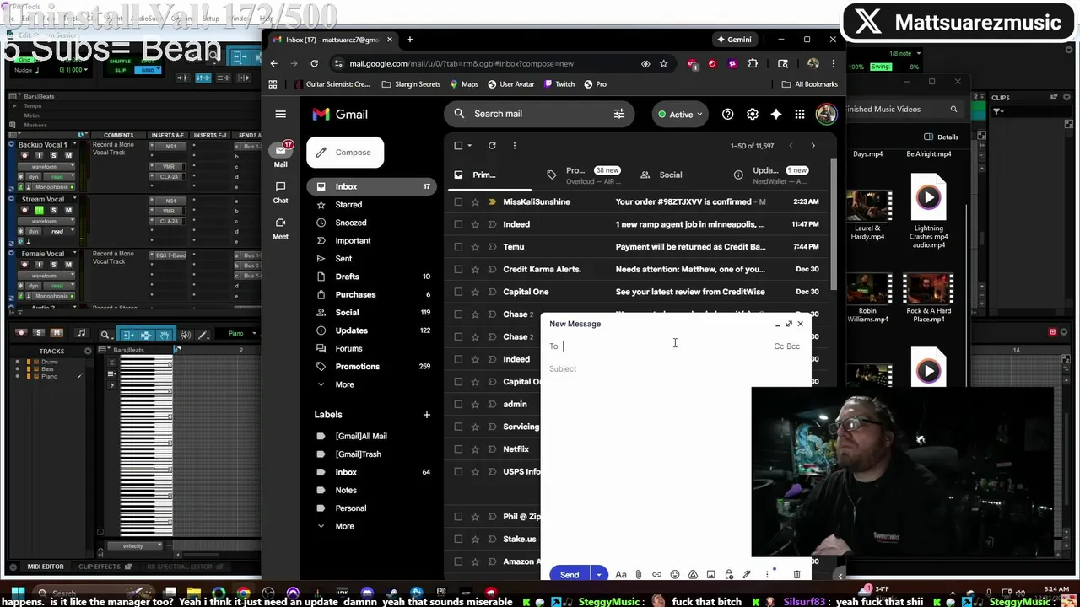Expand the More item under Snoozed labels list

tap(344, 384)
